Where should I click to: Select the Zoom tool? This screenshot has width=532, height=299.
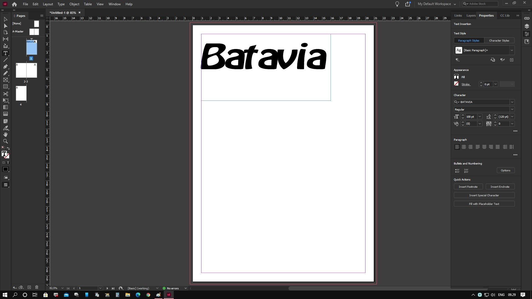(5, 141)
